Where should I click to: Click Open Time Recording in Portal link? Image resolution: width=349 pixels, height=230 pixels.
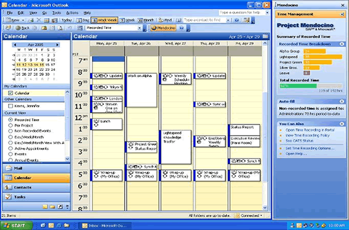(310, 129)
